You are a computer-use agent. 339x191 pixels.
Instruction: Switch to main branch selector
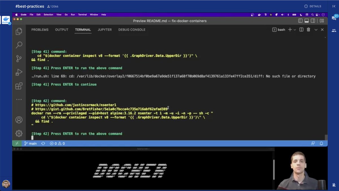coord(31,143)
